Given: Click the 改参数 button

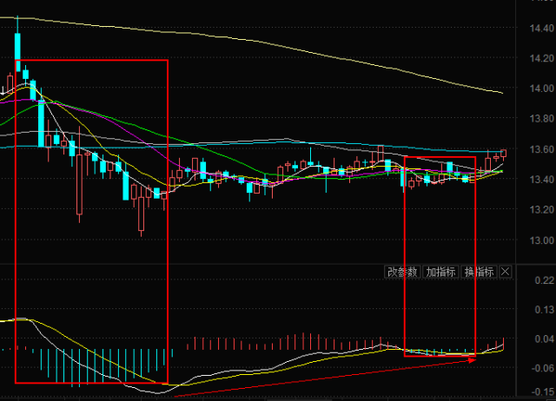Looking at the screenshot, I should pyautogui.click(x=402, y=272).
